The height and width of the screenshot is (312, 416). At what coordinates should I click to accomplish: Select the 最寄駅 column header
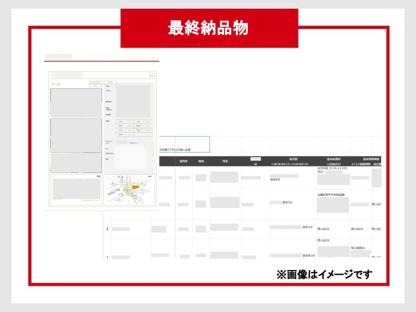[293, 159]
